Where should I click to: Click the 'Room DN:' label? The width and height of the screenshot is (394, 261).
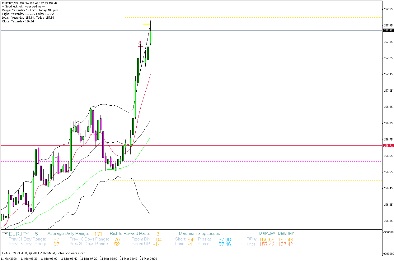tap(141, 239)
